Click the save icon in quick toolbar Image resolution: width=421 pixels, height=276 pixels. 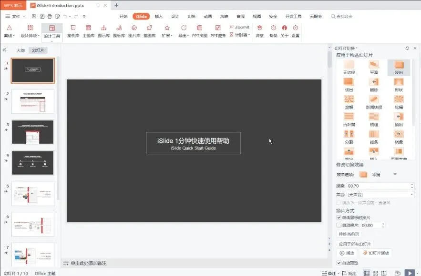pos(34,16)
